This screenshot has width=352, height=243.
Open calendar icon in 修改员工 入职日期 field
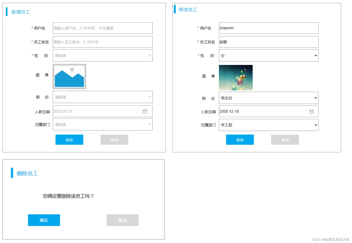point(311,112)
